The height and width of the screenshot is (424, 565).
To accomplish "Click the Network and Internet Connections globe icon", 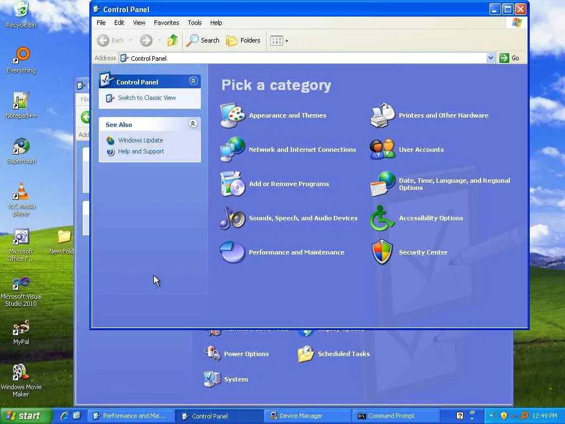I will pos(232,149).
